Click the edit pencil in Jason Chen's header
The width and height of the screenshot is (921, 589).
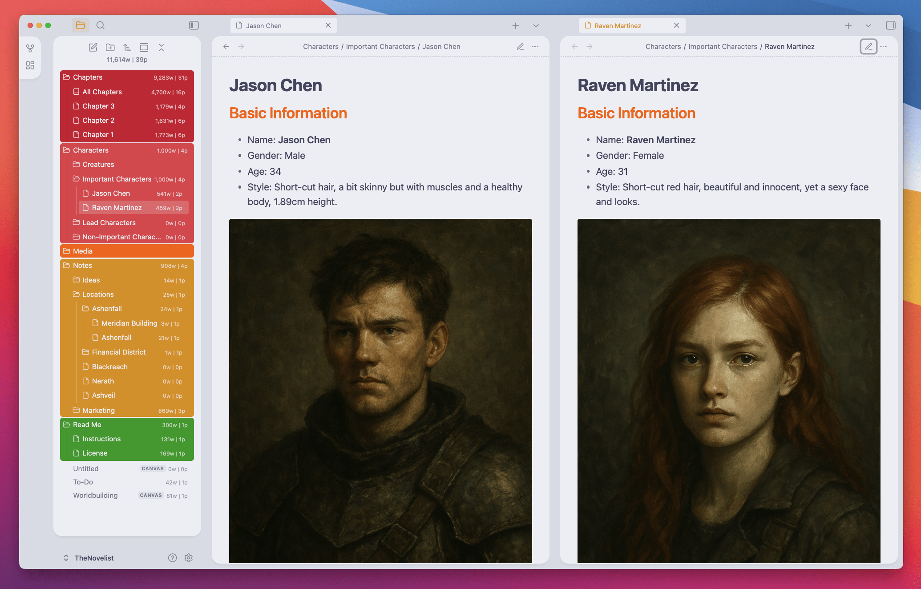[520, 46]
